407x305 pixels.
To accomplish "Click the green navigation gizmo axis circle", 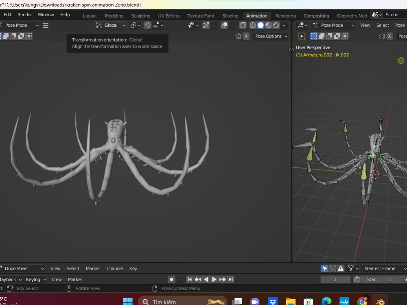I will (x=401, y=61).
